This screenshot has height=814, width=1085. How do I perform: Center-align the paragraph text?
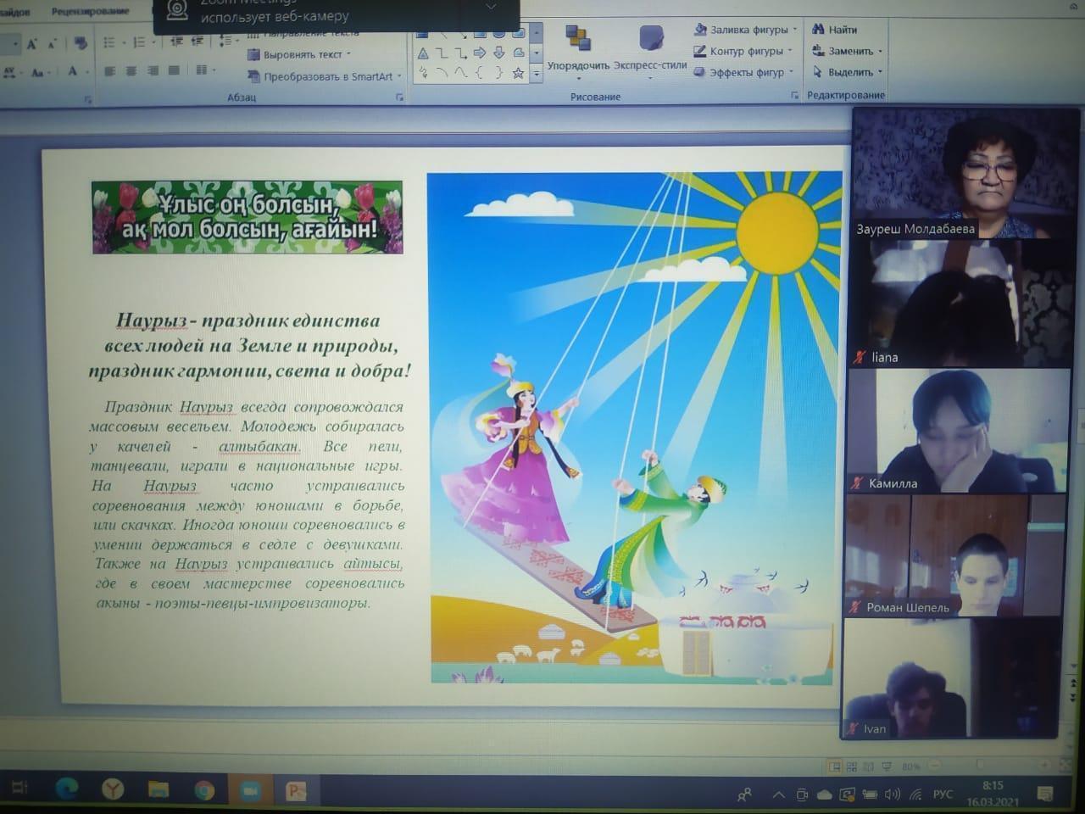tap(131, 71)
